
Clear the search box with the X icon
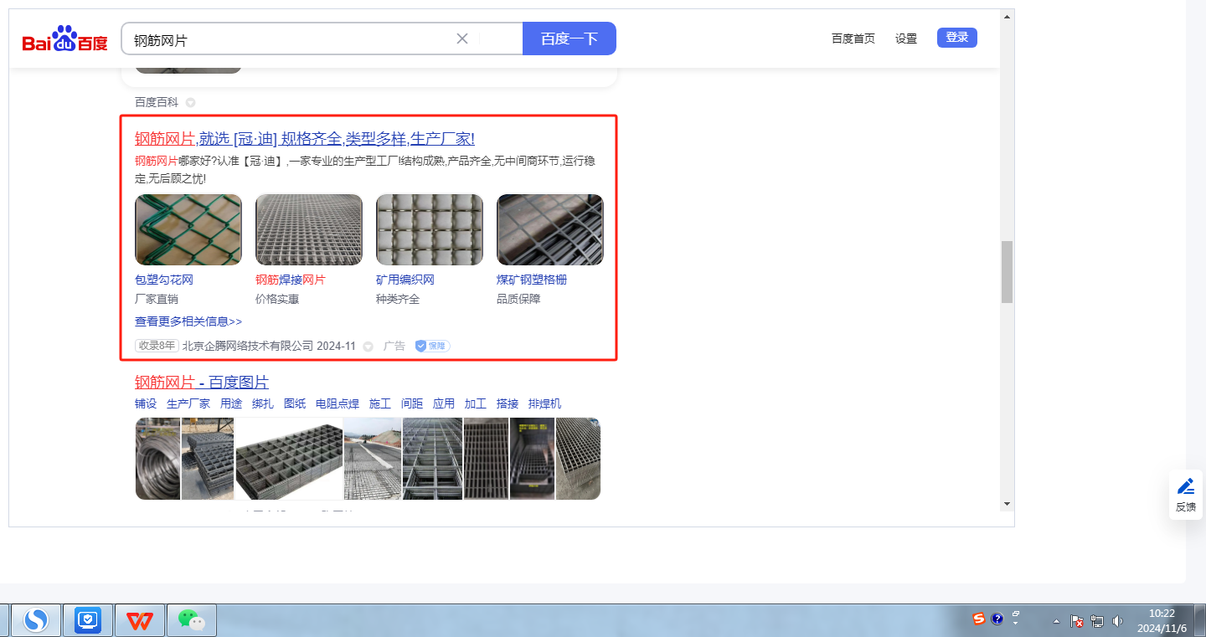click(462, 39)
